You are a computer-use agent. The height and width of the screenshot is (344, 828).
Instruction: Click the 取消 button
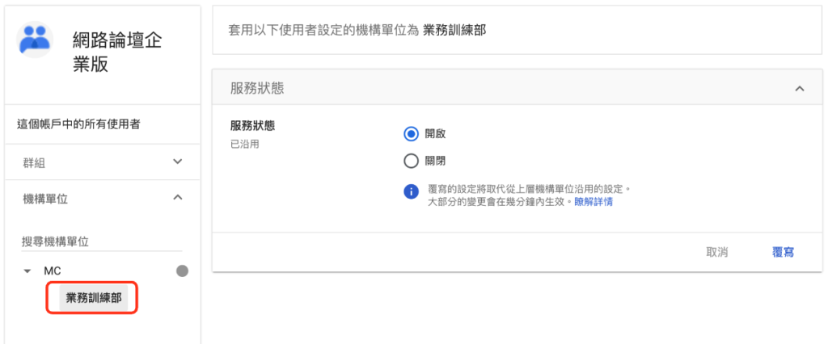pos(716,252)
